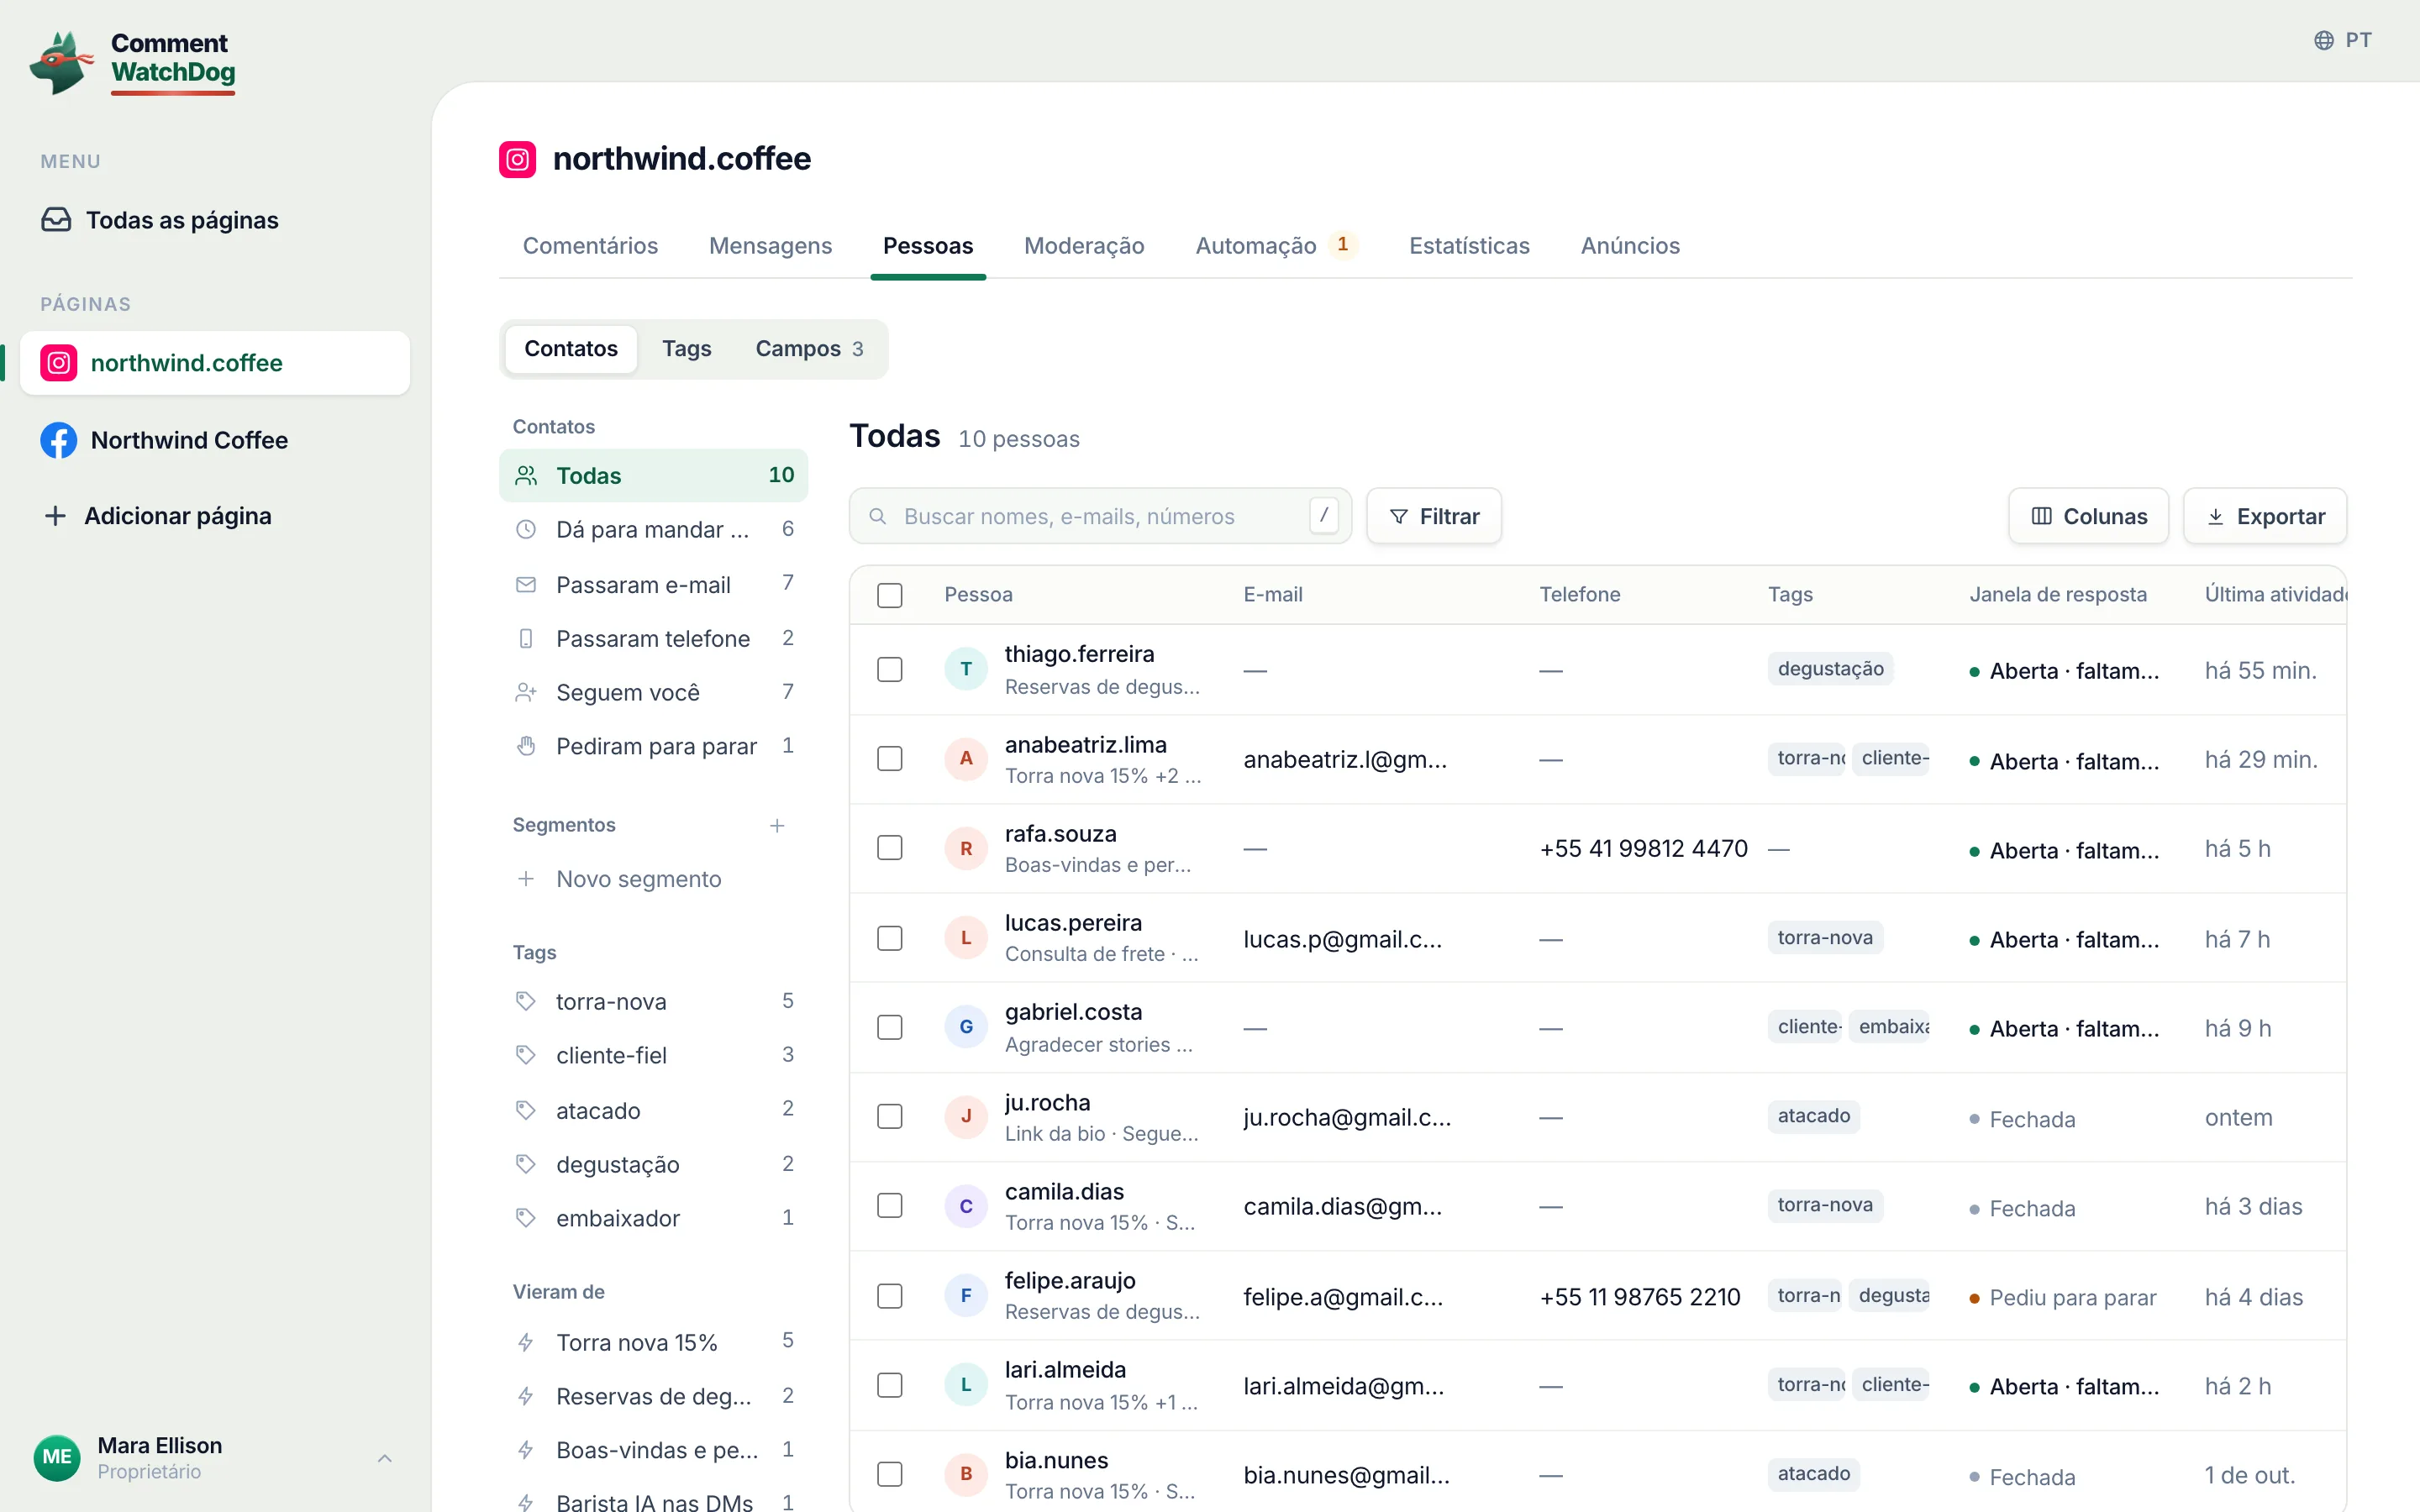Click the torra-nova tag icon
Image resolution: width=2420 pixels, height=1512 pixels.
[526, 1001]
